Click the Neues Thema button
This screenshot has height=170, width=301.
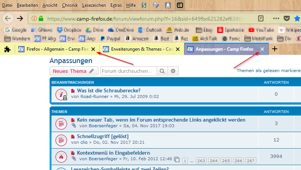coord(74,71)
